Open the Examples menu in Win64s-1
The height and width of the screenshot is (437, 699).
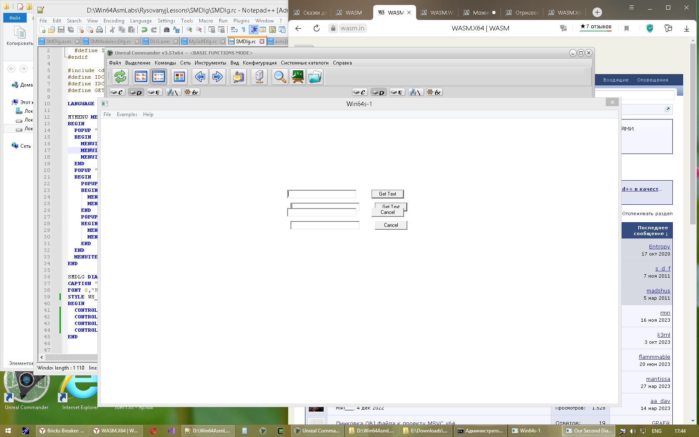[127, 114]
